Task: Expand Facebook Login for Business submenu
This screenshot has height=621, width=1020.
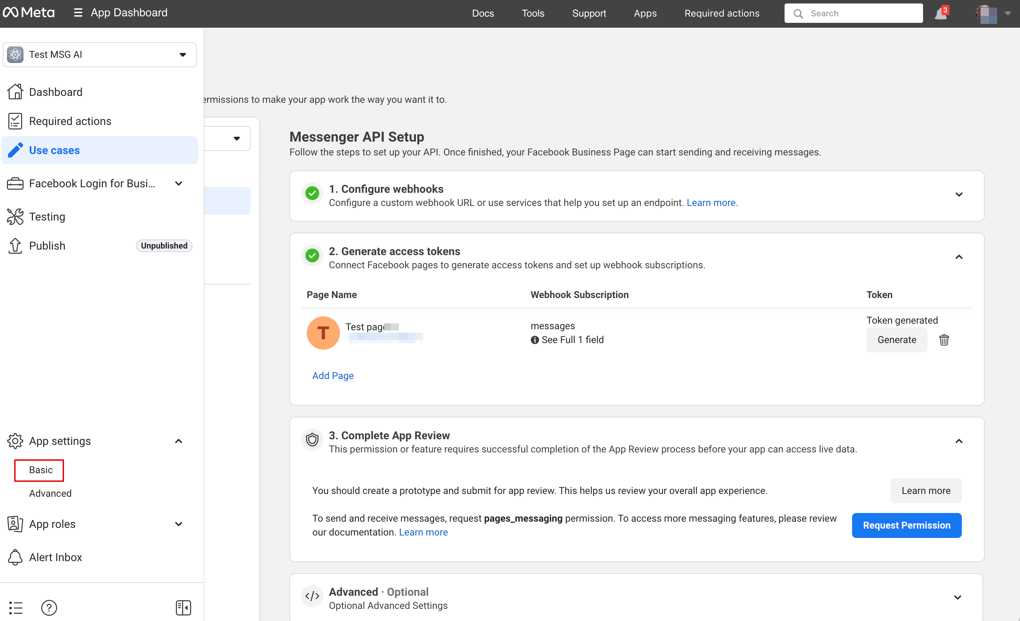Action: click(178, 183)
